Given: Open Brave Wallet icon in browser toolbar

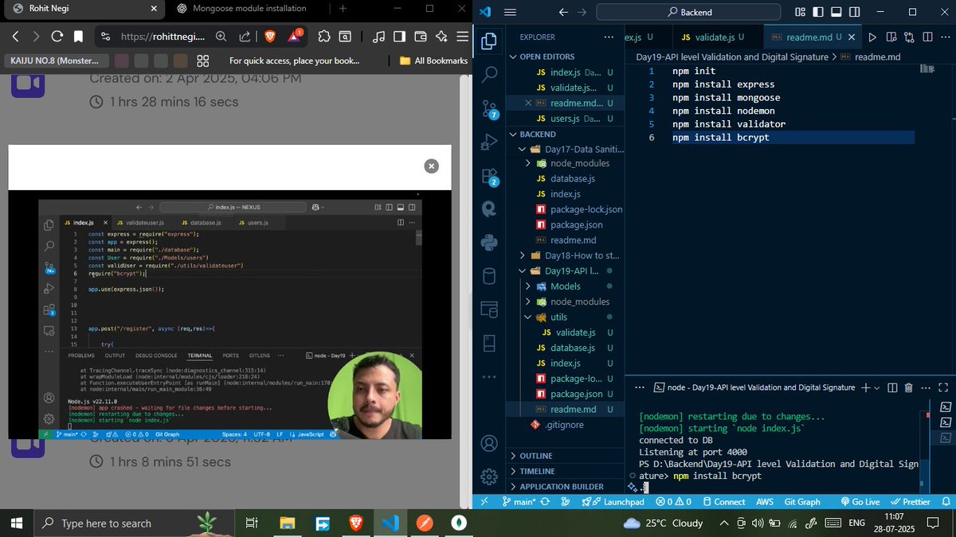Looking at the screenshot, I should (421, 37).
